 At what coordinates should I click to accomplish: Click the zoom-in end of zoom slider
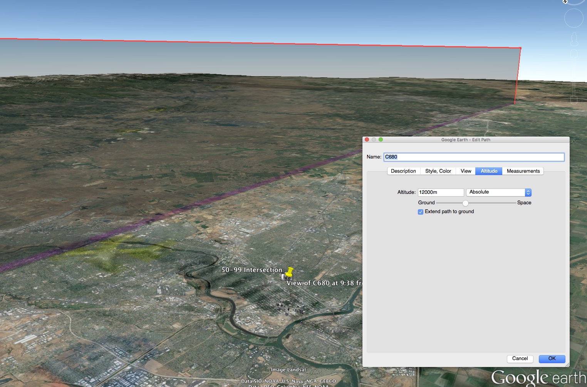click(574, 53)
